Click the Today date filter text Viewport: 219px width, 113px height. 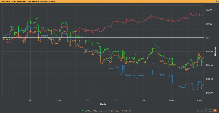22,1
